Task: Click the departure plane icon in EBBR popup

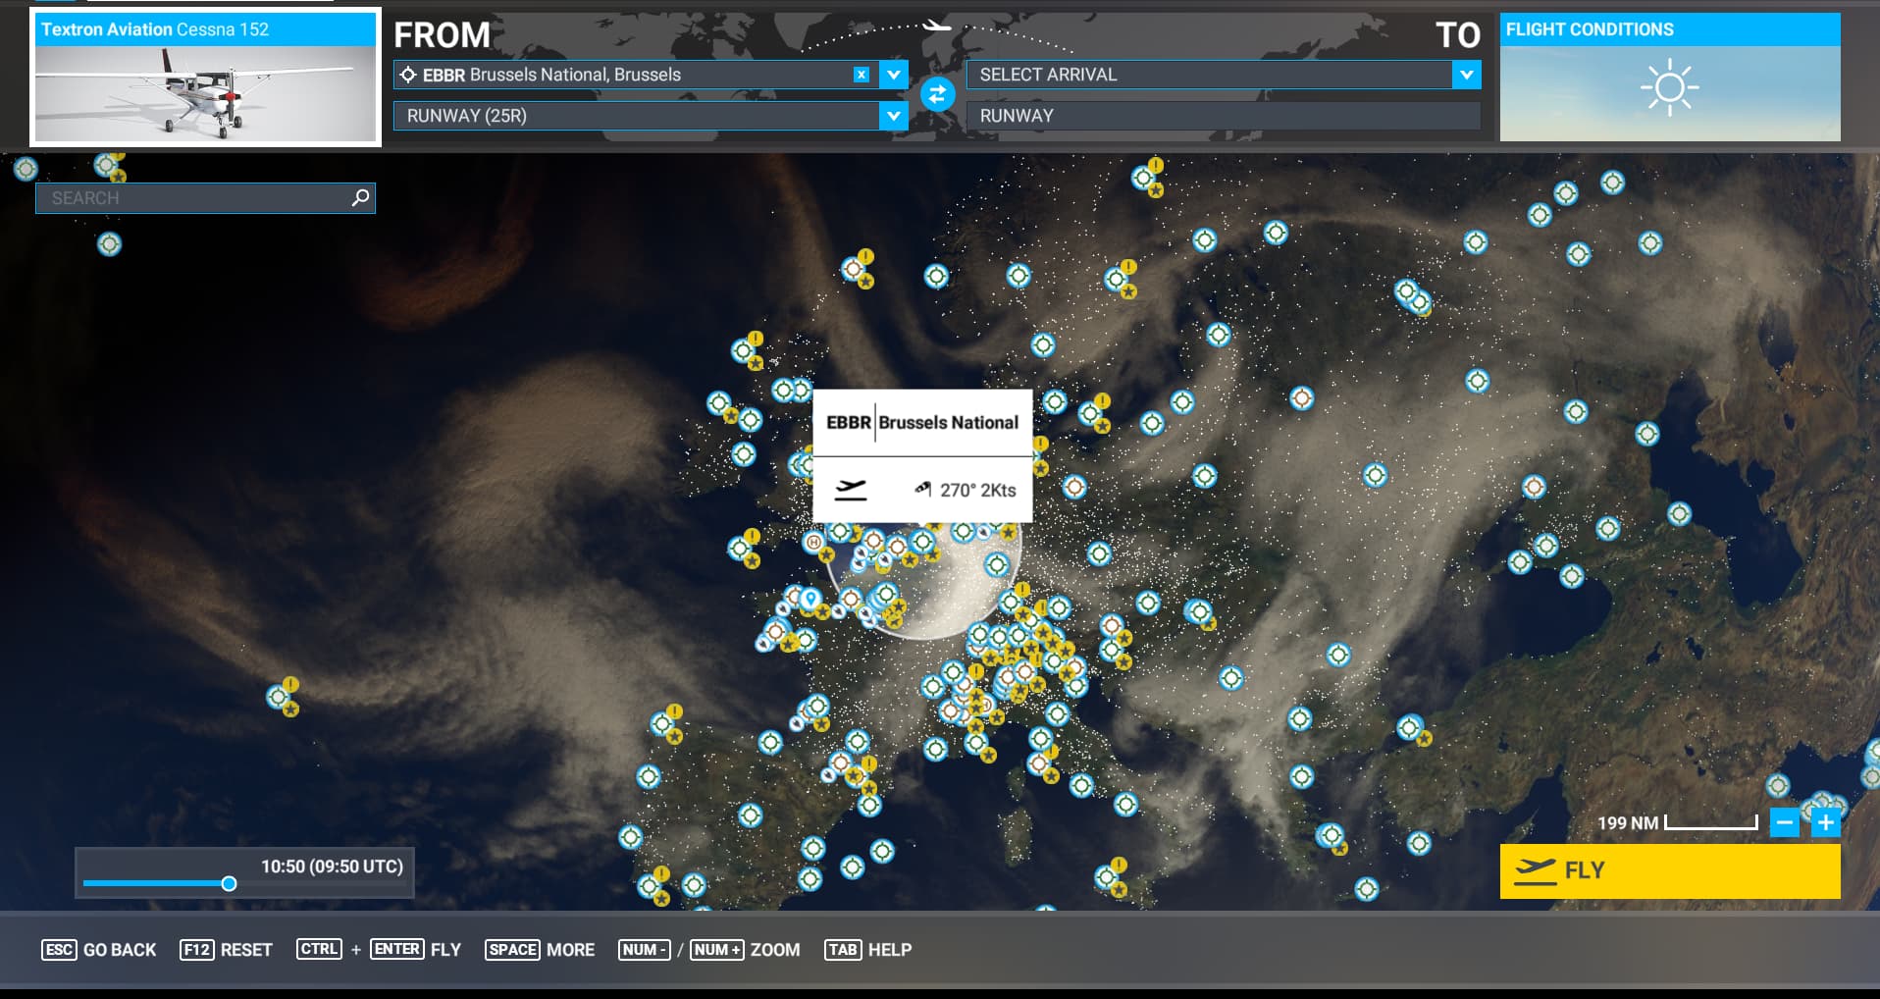Action: tap(851, 489)
